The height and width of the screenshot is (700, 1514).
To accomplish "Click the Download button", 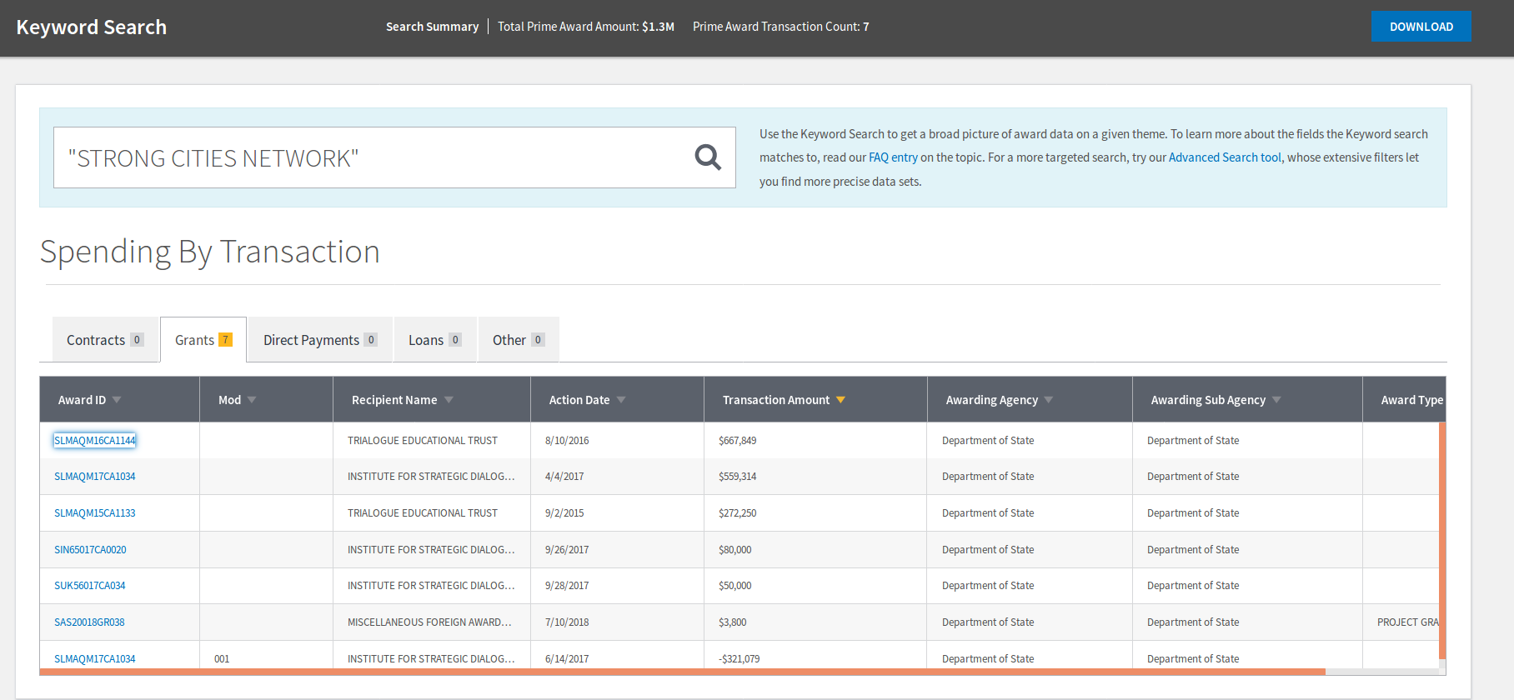I will coord(1421,27).
